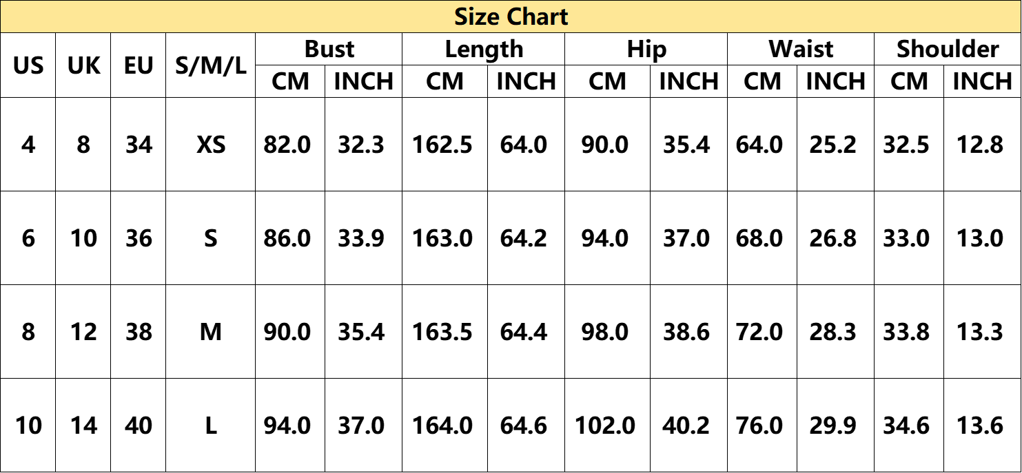This screenshot has width=1022, height=473.
Task: Click the L size cell
Action: click(x=211, y=425)
